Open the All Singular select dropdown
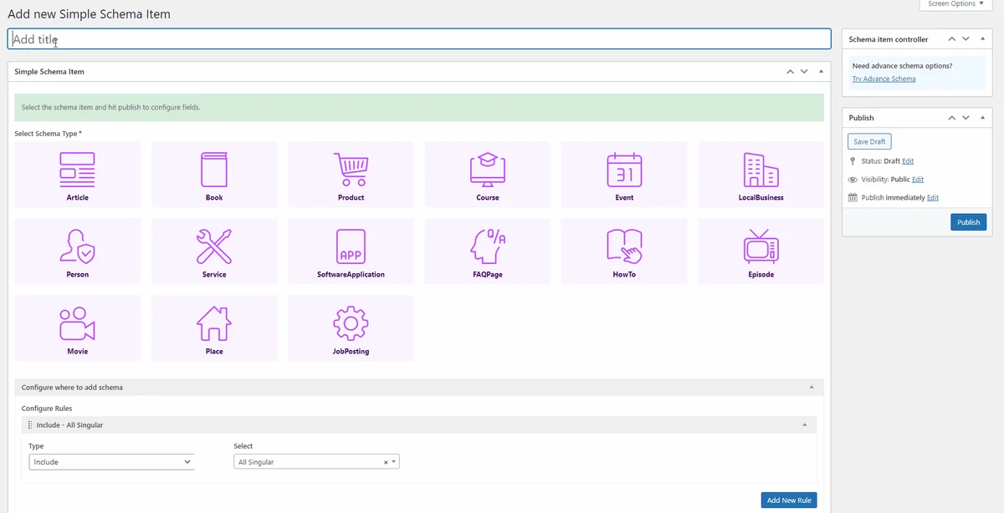Viewport: 1004px width, 513px height. tap(316, 462)
